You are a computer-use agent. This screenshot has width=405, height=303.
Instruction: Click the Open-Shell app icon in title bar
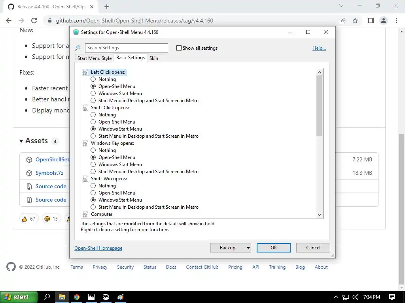click(x=76, y=32)
